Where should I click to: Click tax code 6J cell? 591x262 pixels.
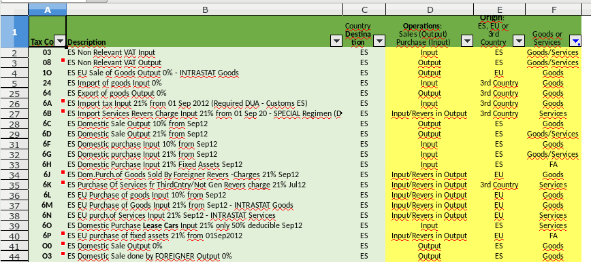pyautogui.click(x=48, y=174)
